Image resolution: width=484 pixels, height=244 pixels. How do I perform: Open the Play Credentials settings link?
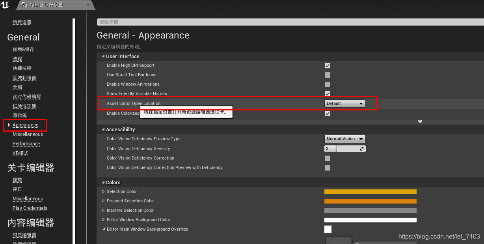(x=30, y=208)
